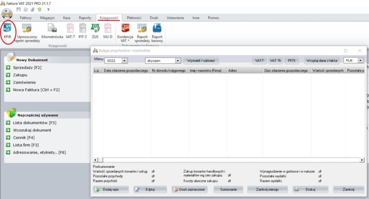Open the KPiR ribbon icon
Viewport: 369px width, 199px height.
(x=8, y=31)
